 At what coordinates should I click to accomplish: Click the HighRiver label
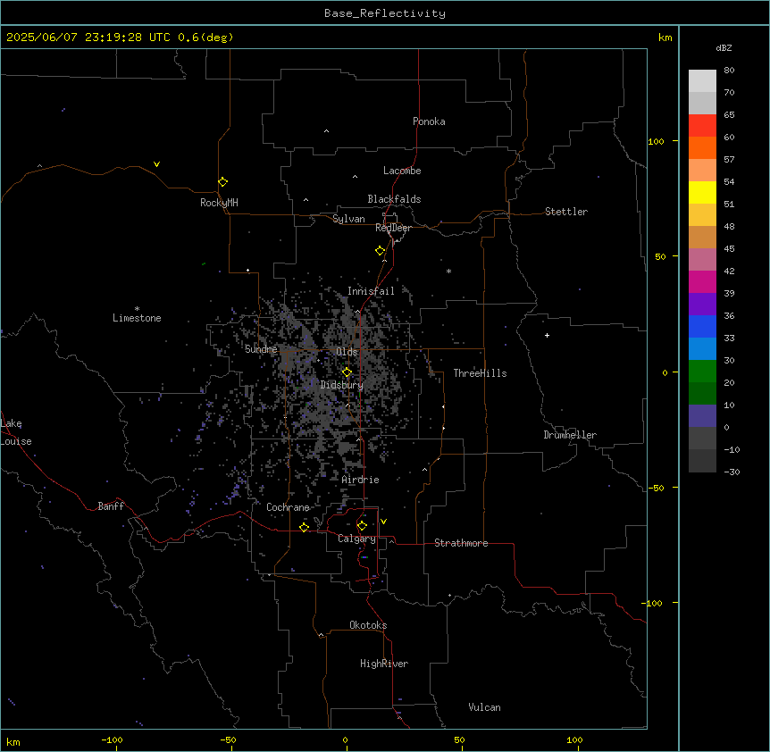(x=384, y=664)
